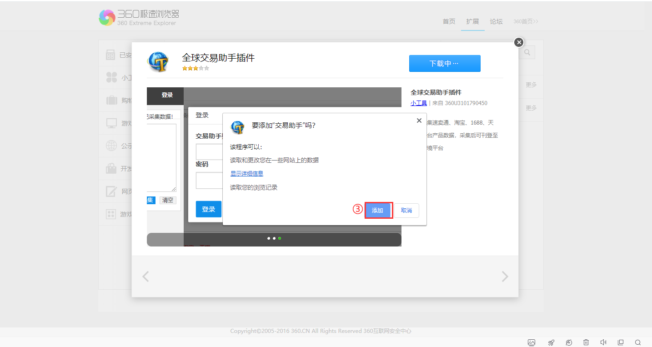
Task: Click the rocket speed-up icon in status bar
Action: pos(551,342)
